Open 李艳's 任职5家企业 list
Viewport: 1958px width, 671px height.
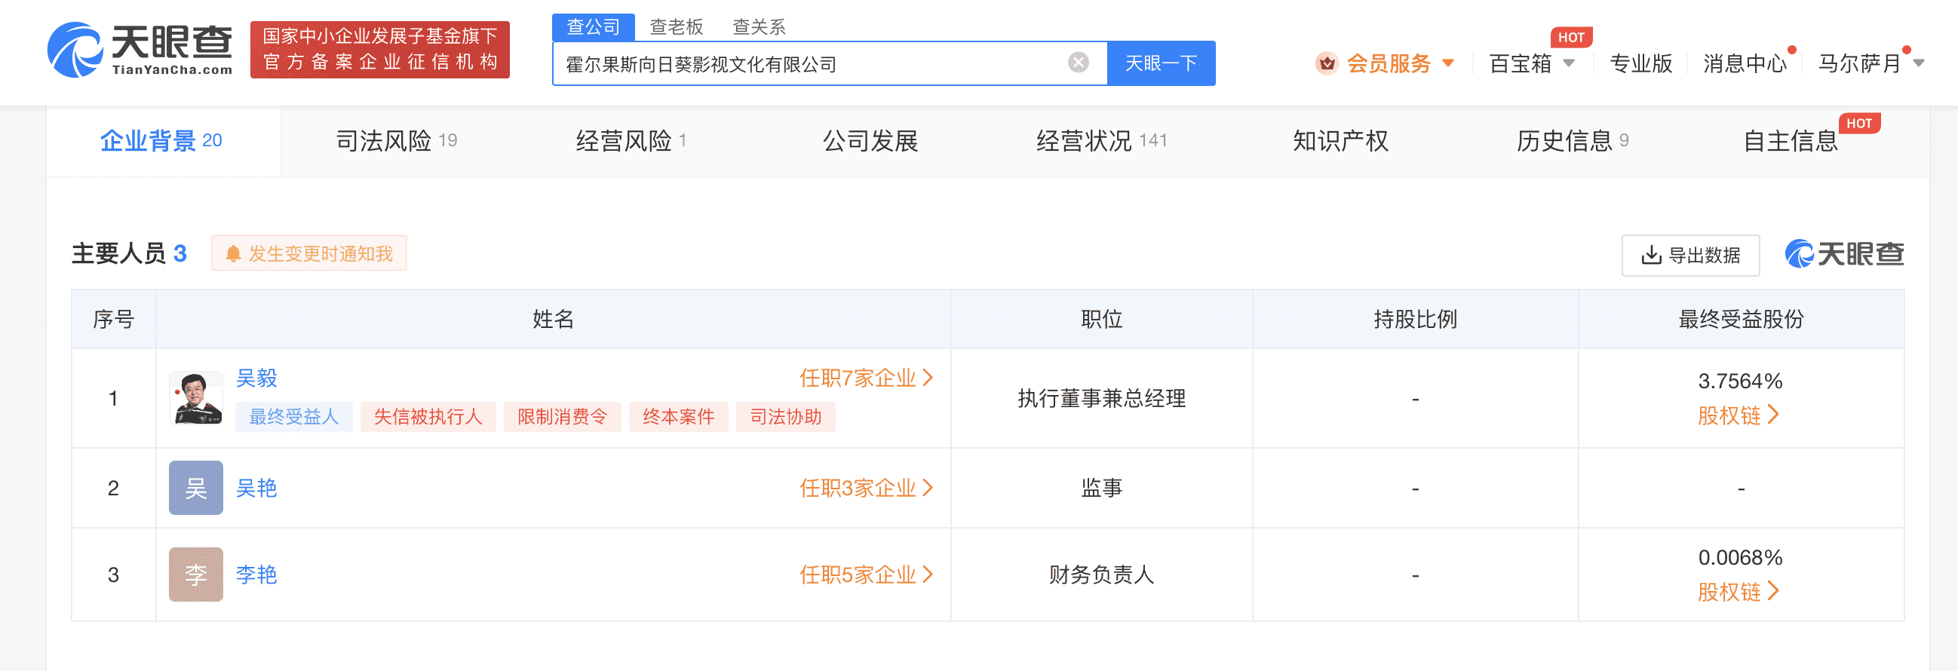(x=866, y=574)
